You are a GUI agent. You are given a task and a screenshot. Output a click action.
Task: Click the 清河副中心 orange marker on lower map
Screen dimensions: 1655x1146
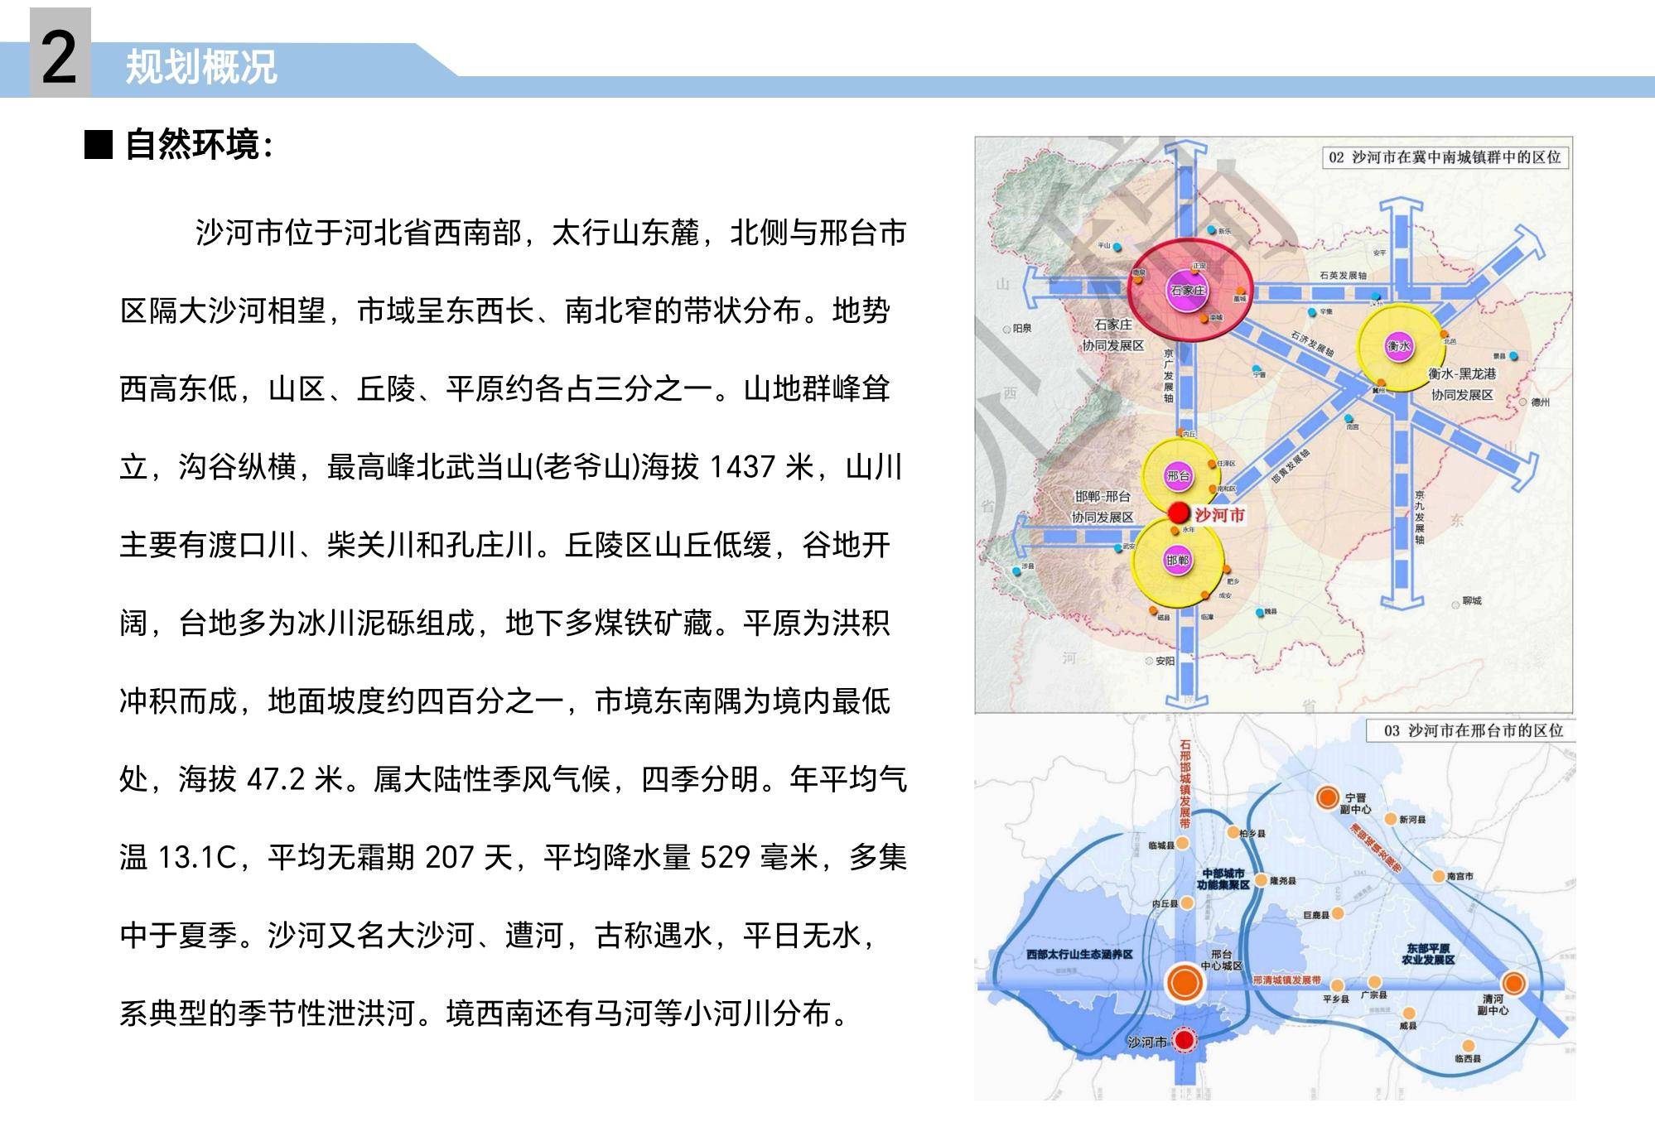tap(1514, 983)
